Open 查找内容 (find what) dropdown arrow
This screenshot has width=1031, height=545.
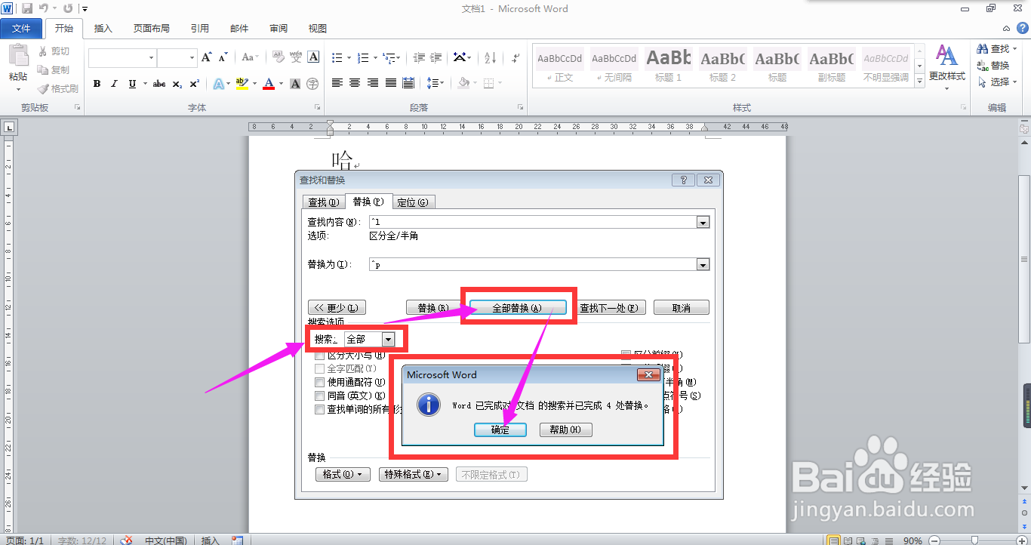click(x=703, y=222)
